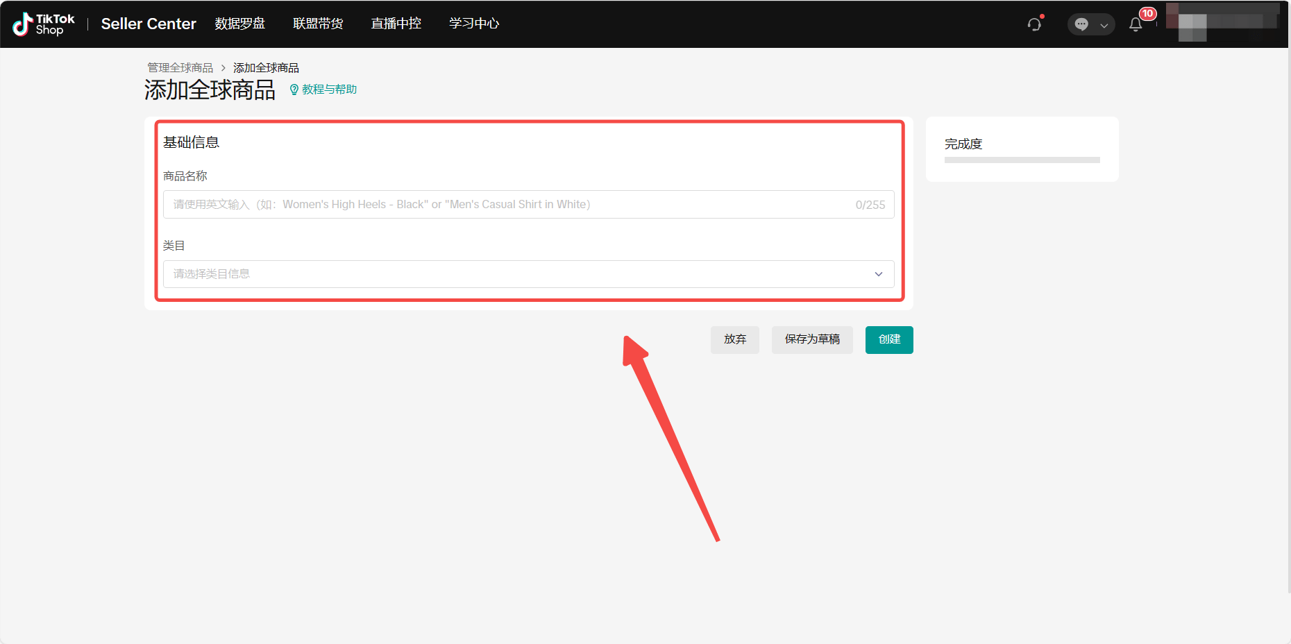1291x644 pixels.
Task: Open the 联盟带货 menu item
Action: 318,23
